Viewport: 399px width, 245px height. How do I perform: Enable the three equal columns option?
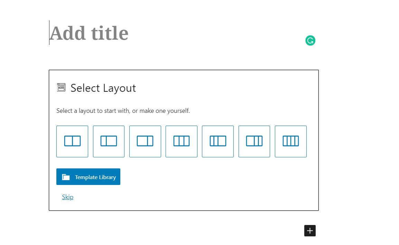(182, 141)
